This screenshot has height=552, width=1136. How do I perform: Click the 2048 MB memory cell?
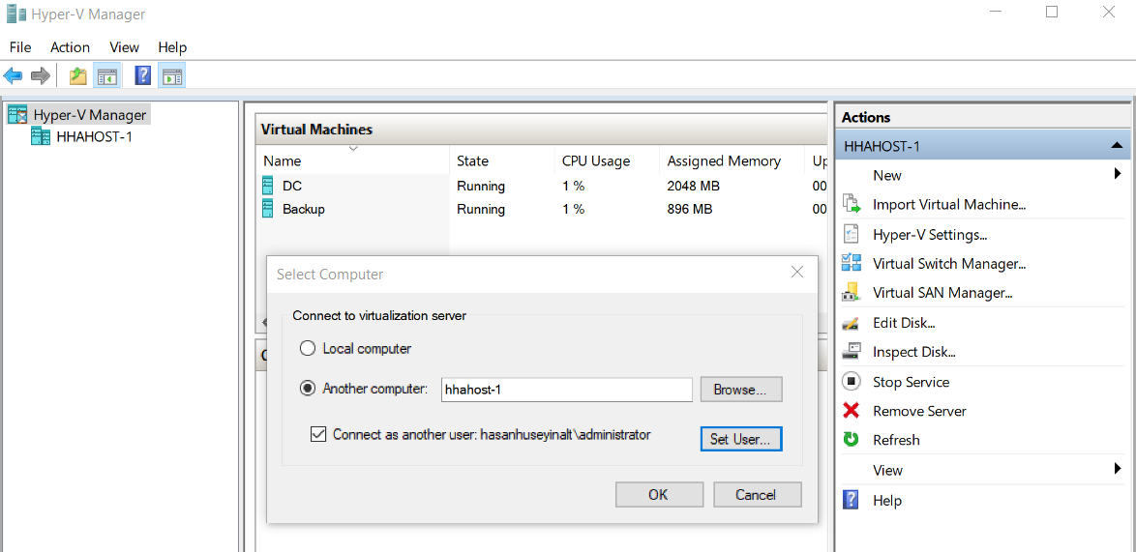(x=694, y=186)
